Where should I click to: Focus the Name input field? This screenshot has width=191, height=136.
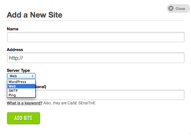pos(96,37)
